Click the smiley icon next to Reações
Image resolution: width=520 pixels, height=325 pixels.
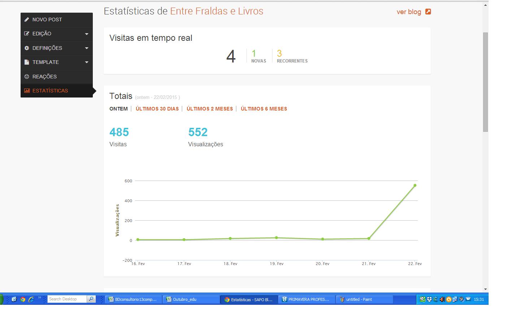click(x=27, y=77)
